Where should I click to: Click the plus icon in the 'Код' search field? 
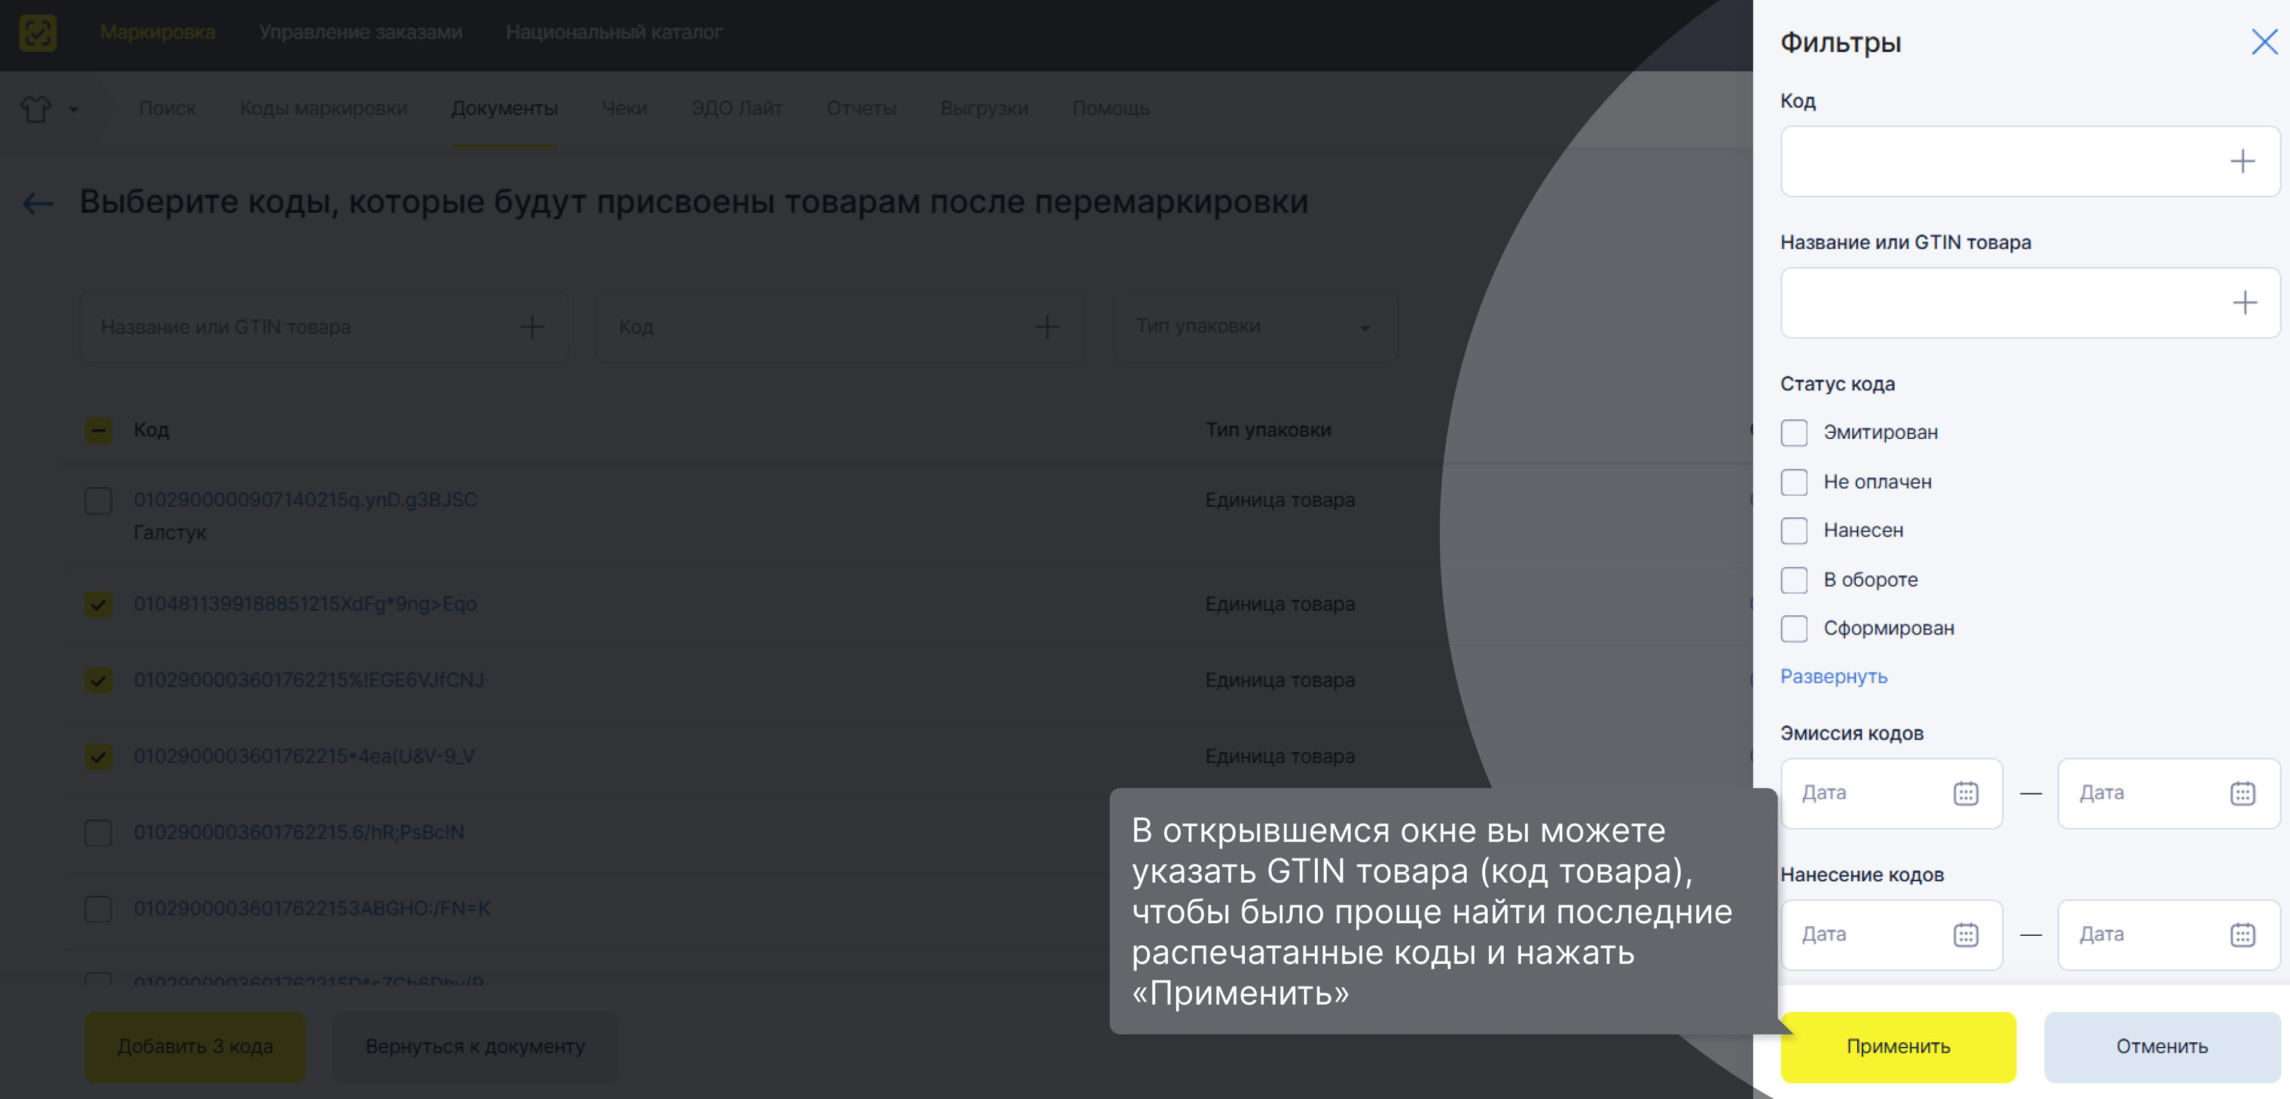pos(1047,327)
